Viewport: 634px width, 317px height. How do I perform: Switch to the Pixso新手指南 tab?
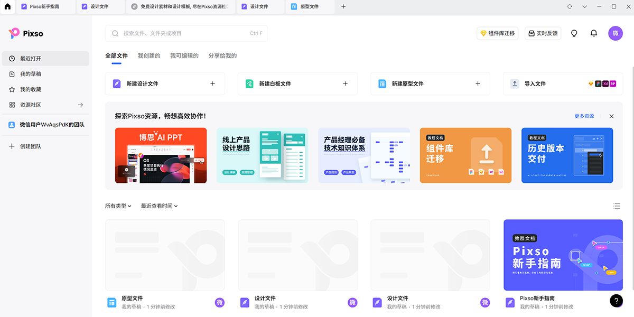pyautogui.click(x=45, y=7)
